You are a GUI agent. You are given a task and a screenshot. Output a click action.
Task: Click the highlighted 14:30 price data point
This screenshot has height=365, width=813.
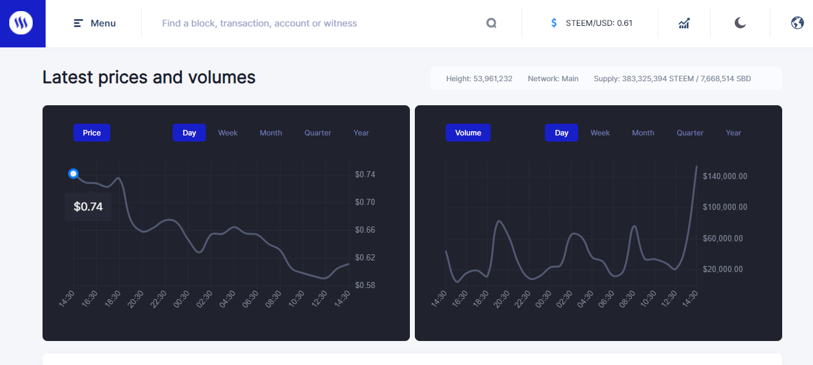click(x=73, y=174)
